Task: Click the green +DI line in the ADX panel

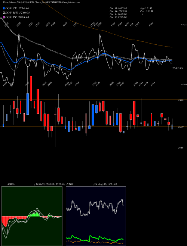Action: [x=95, y=238]
